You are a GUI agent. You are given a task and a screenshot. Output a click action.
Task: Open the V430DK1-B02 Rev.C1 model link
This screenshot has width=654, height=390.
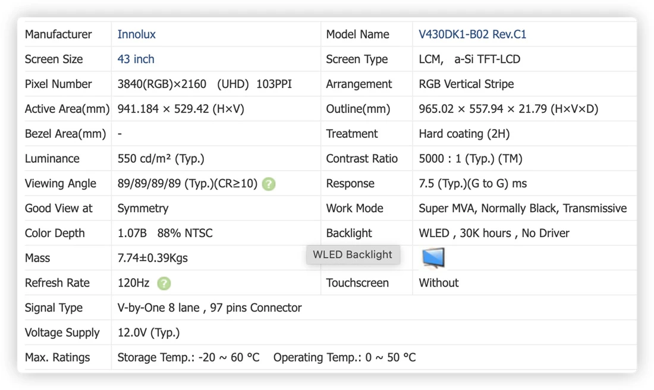(x=472, y=34)
